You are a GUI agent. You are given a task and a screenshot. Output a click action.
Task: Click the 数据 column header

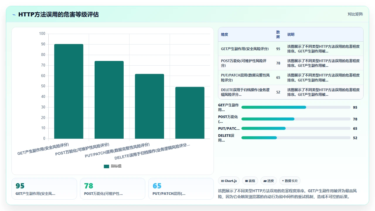pos(278,35)
